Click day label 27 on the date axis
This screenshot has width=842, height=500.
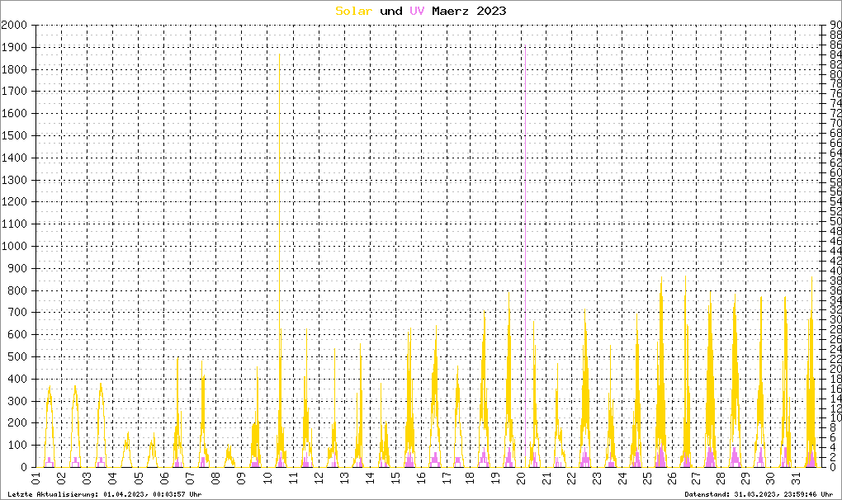pyautogui.click(x=695, y=478)
